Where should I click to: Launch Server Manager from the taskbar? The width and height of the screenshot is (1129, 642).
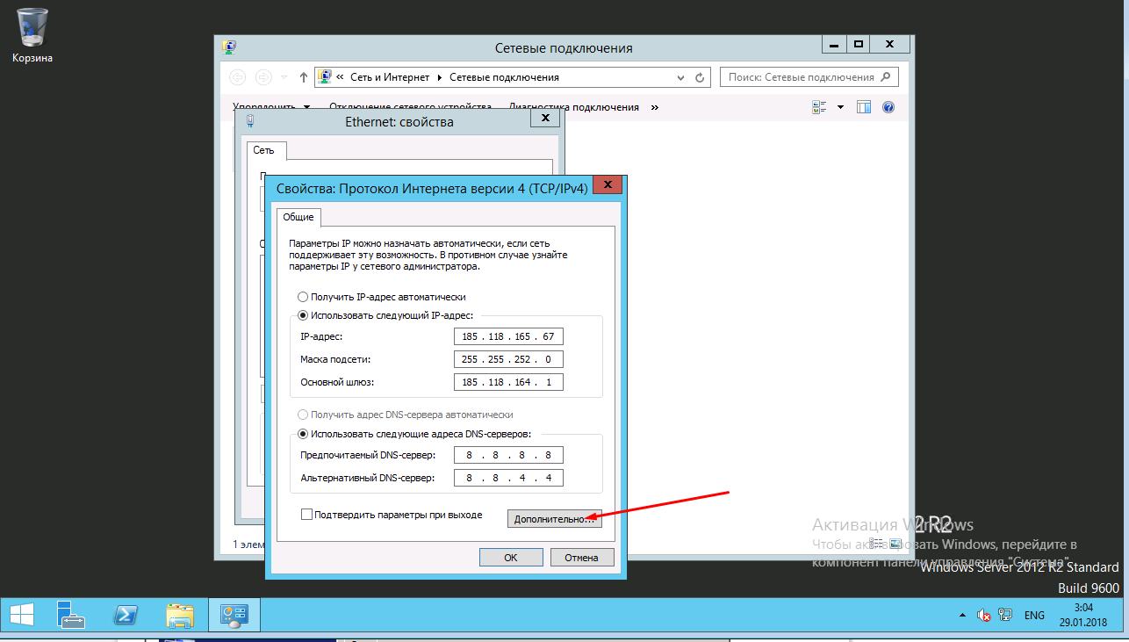click(x=71, y=615)
